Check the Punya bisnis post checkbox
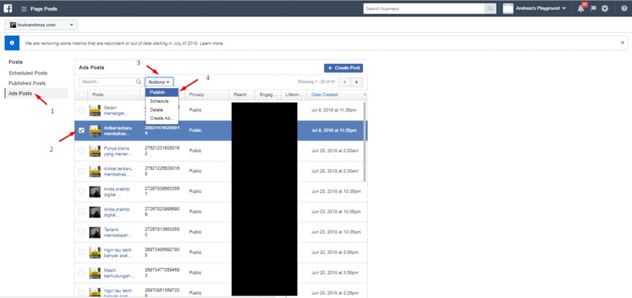 (81, 150)
